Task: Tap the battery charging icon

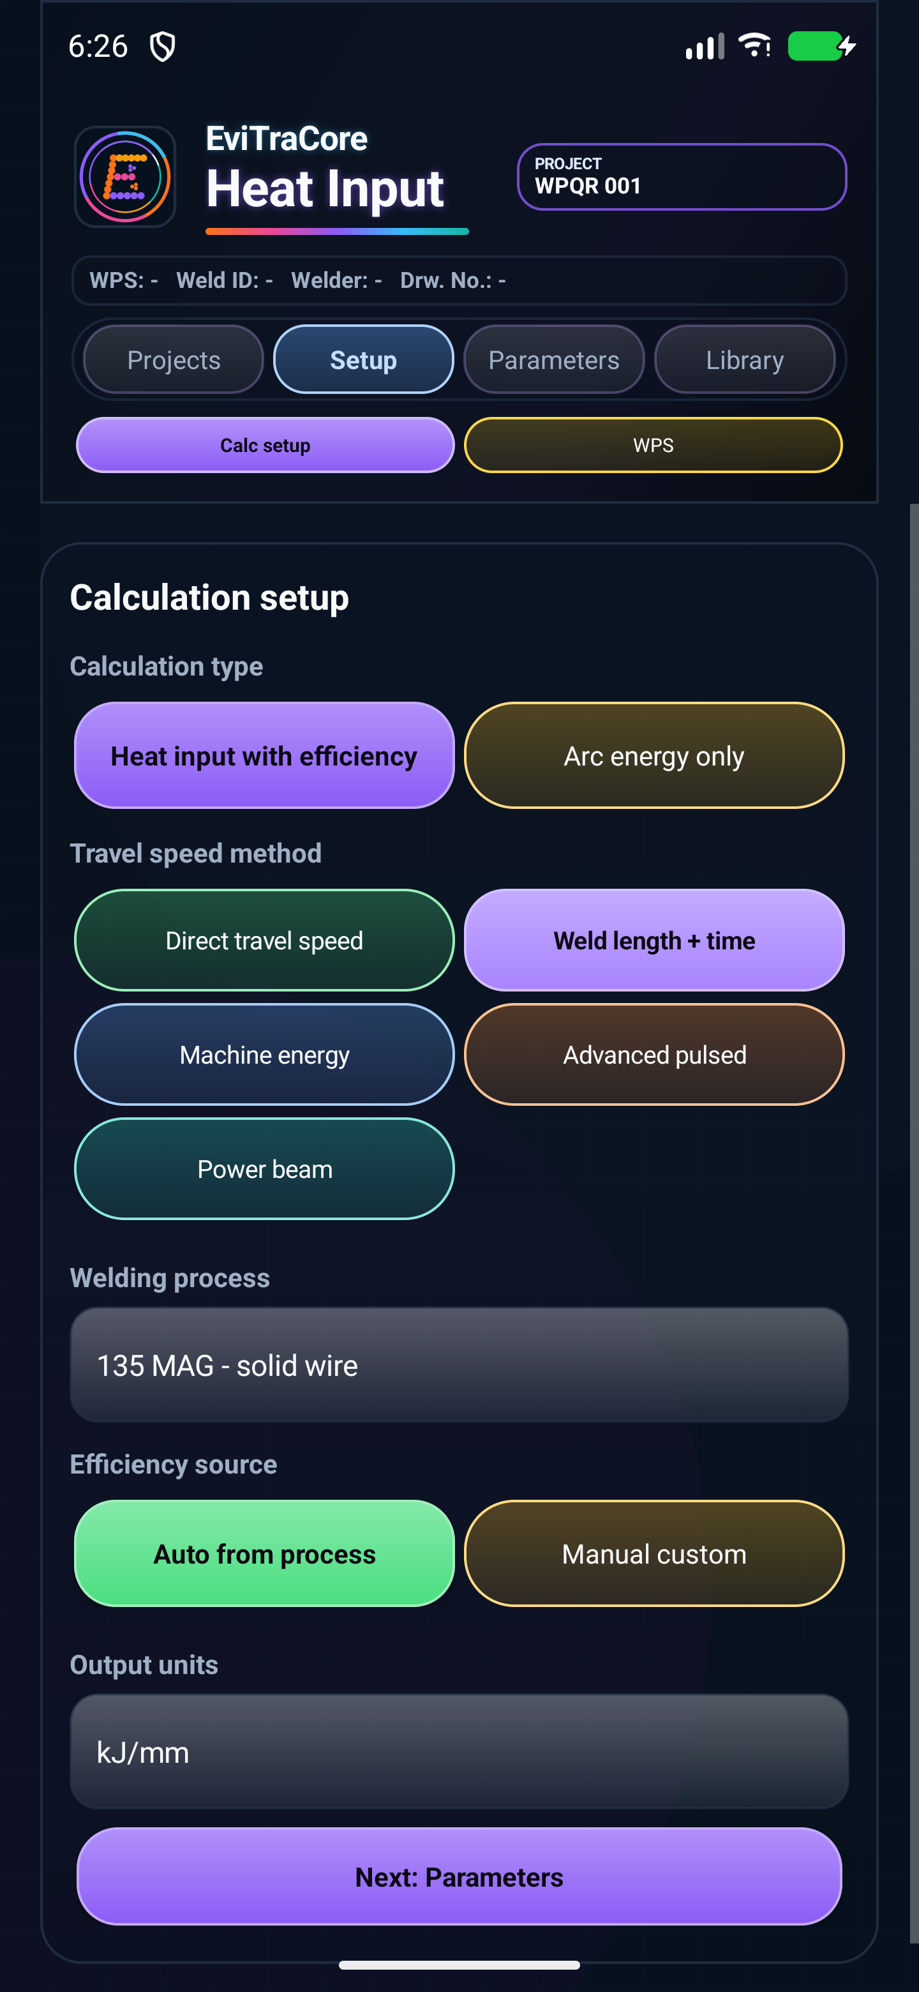Action: click(821, 45)
